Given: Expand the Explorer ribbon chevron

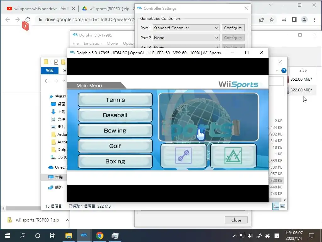Looking at the screenshot, I should point(277,71).
